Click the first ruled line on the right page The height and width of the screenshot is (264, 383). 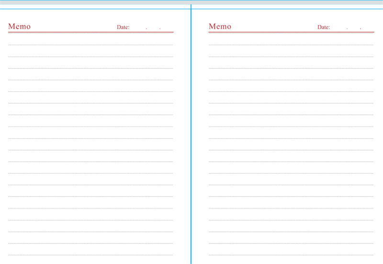291,45
